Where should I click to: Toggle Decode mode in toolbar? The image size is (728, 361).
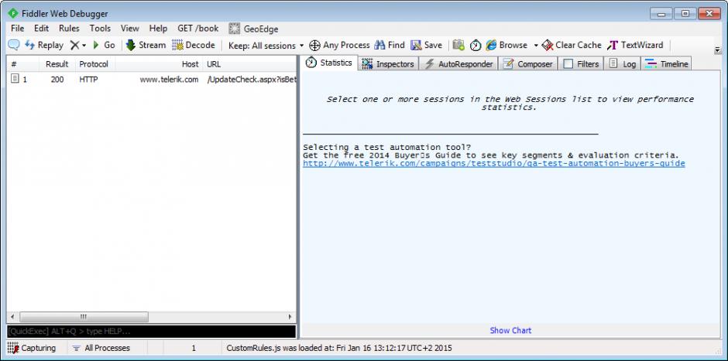193,45
